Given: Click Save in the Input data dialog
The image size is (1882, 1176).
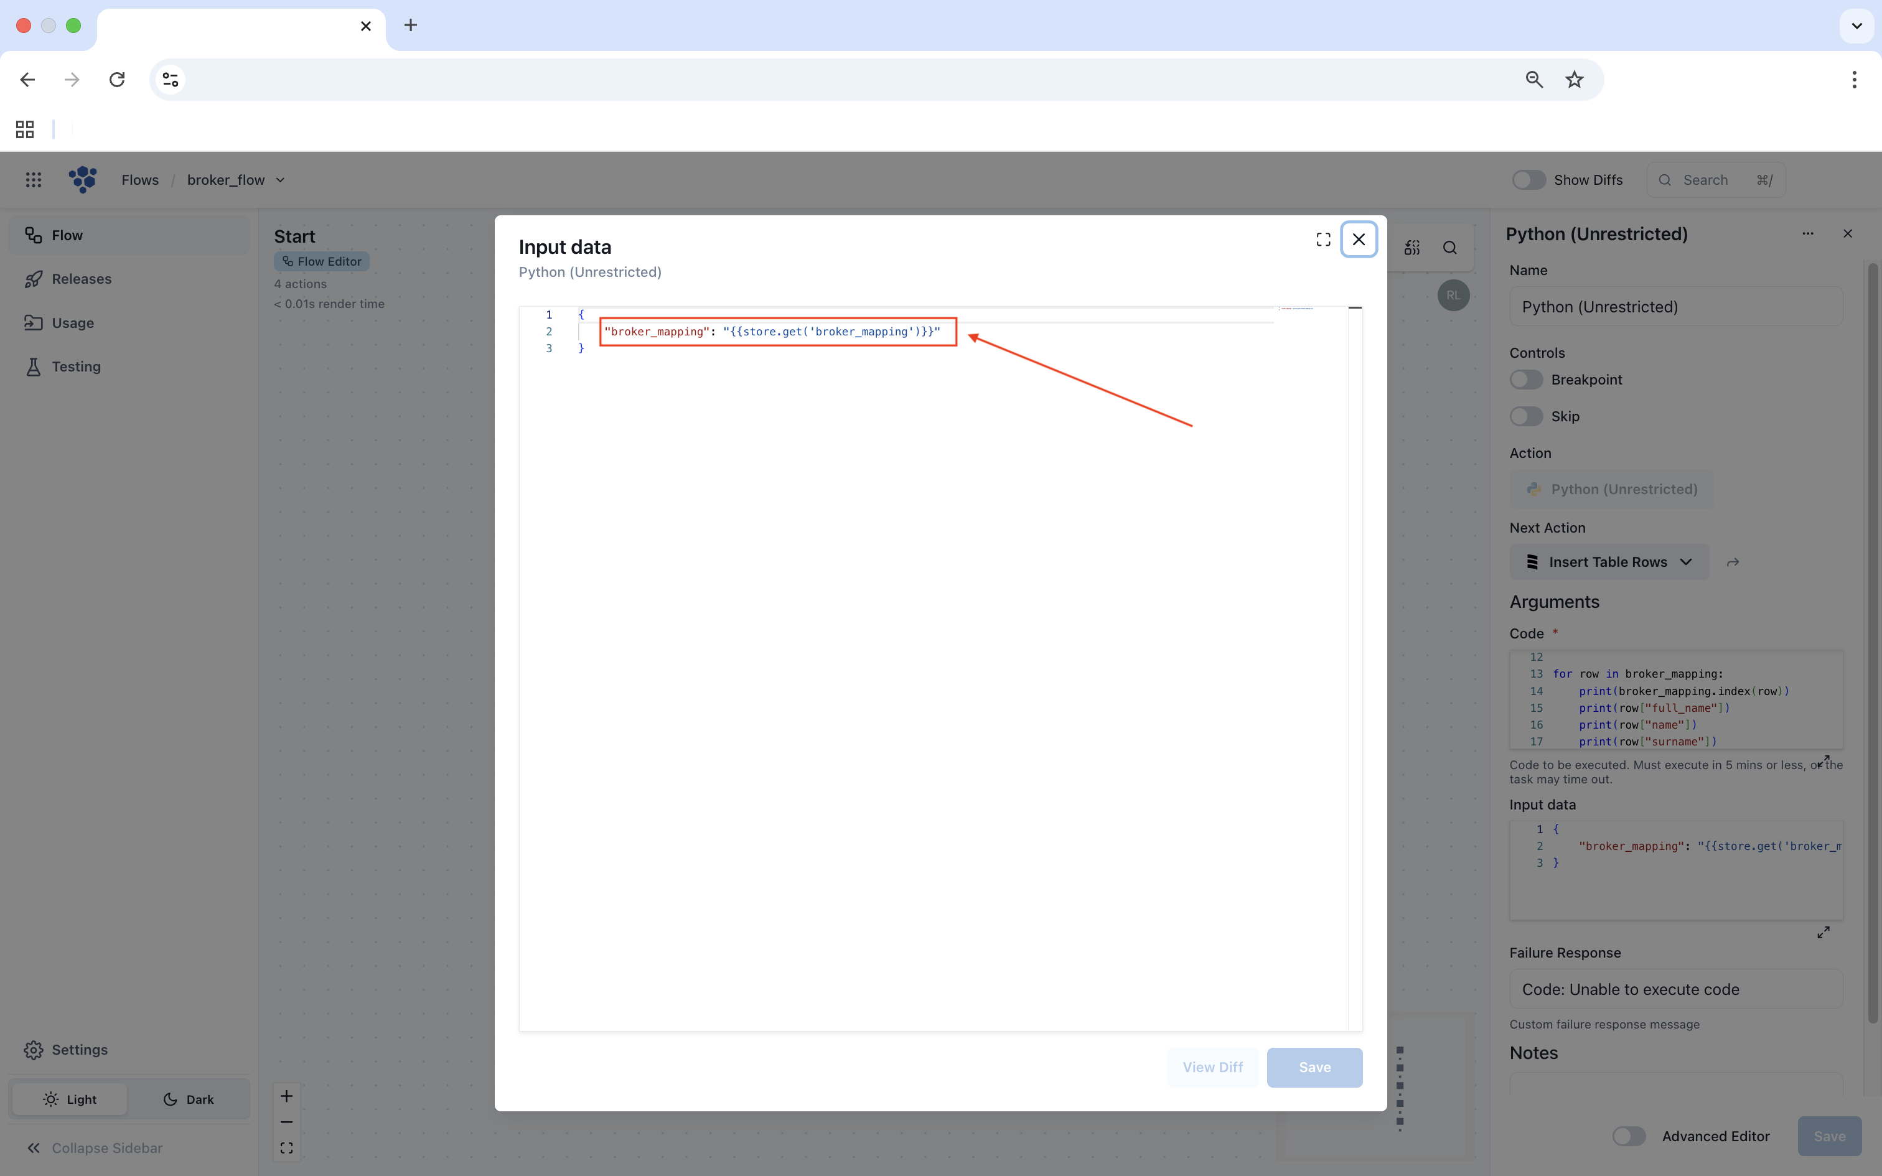Looking at the screenshot, I should pyautogui.click(x=1314, y=1067).
